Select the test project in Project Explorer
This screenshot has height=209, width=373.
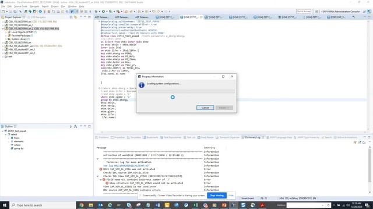pyautogui.click(x=10, y=57)
